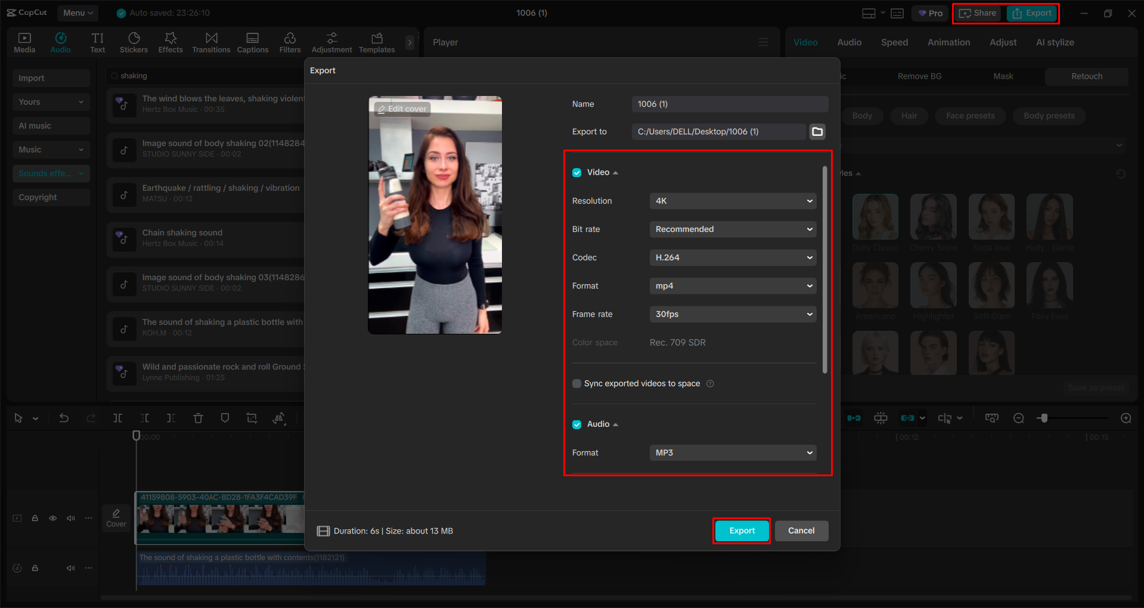Uncheck the Video export checkbox
Viewport: 1144px width, 608px height.
pos(576,172)
